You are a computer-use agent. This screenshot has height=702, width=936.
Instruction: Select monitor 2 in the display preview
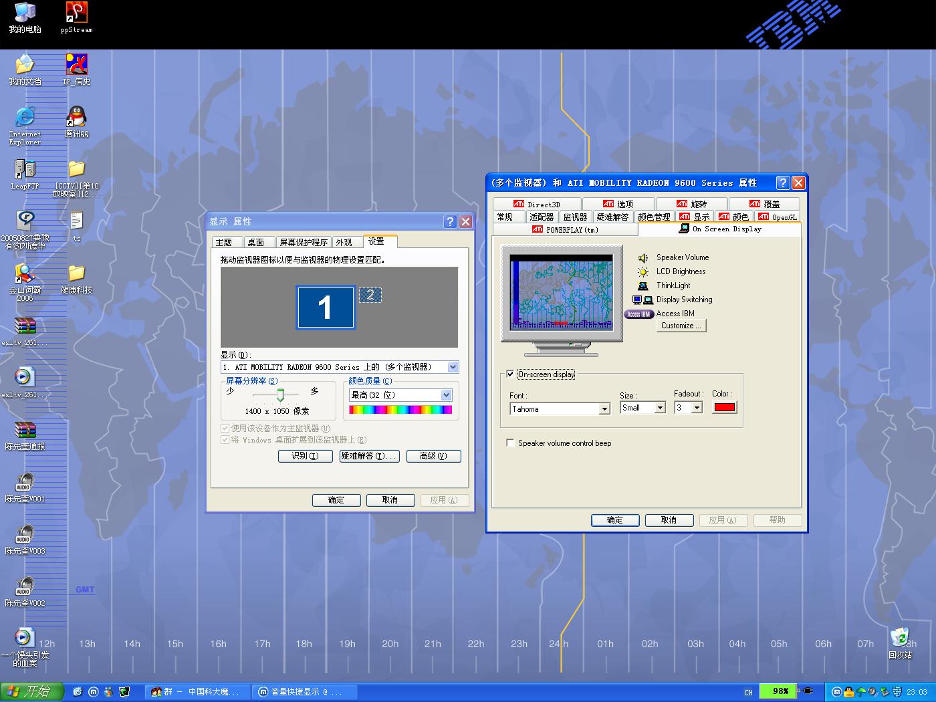[370, 295]
